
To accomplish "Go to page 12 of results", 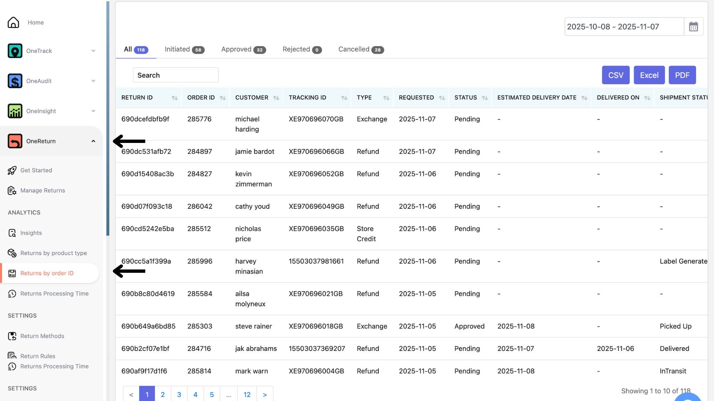I will 247,394.
